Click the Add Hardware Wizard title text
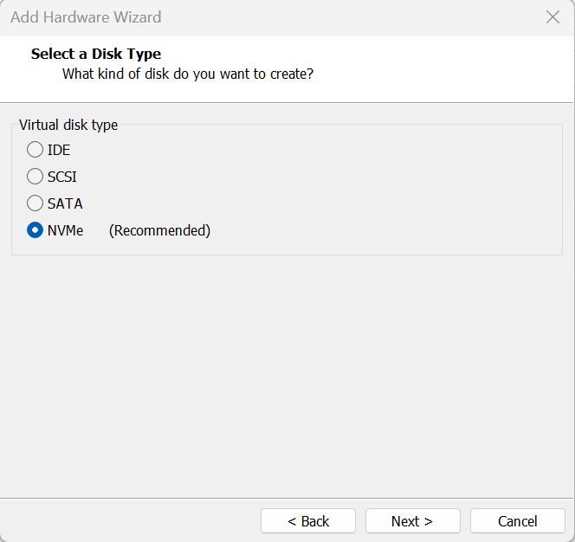The width and height of the screenshot is (575, 542). (86, 17)
